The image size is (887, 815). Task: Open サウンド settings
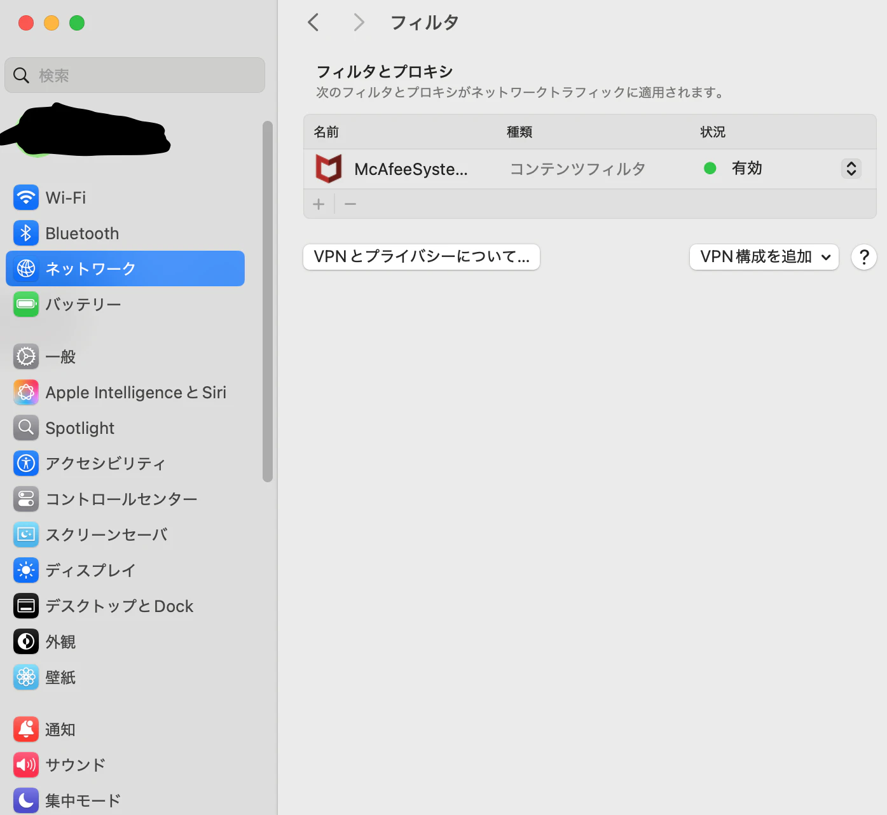click(75, 765)
